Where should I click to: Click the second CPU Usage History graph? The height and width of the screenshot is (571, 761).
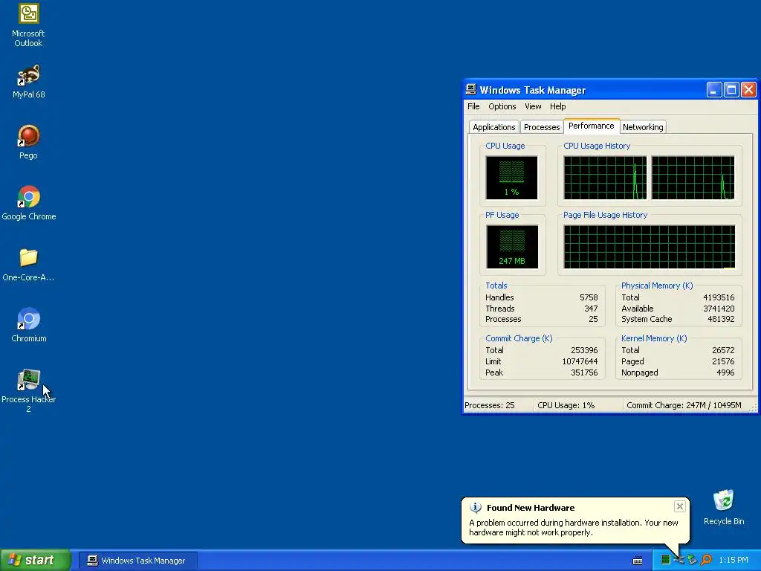coord(693,178)
